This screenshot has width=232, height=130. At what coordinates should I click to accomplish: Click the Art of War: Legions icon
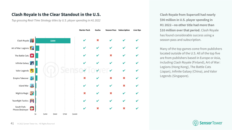click(32, 48)
